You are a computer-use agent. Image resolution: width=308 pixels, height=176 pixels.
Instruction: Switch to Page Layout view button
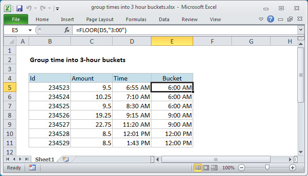pos(206,168)
